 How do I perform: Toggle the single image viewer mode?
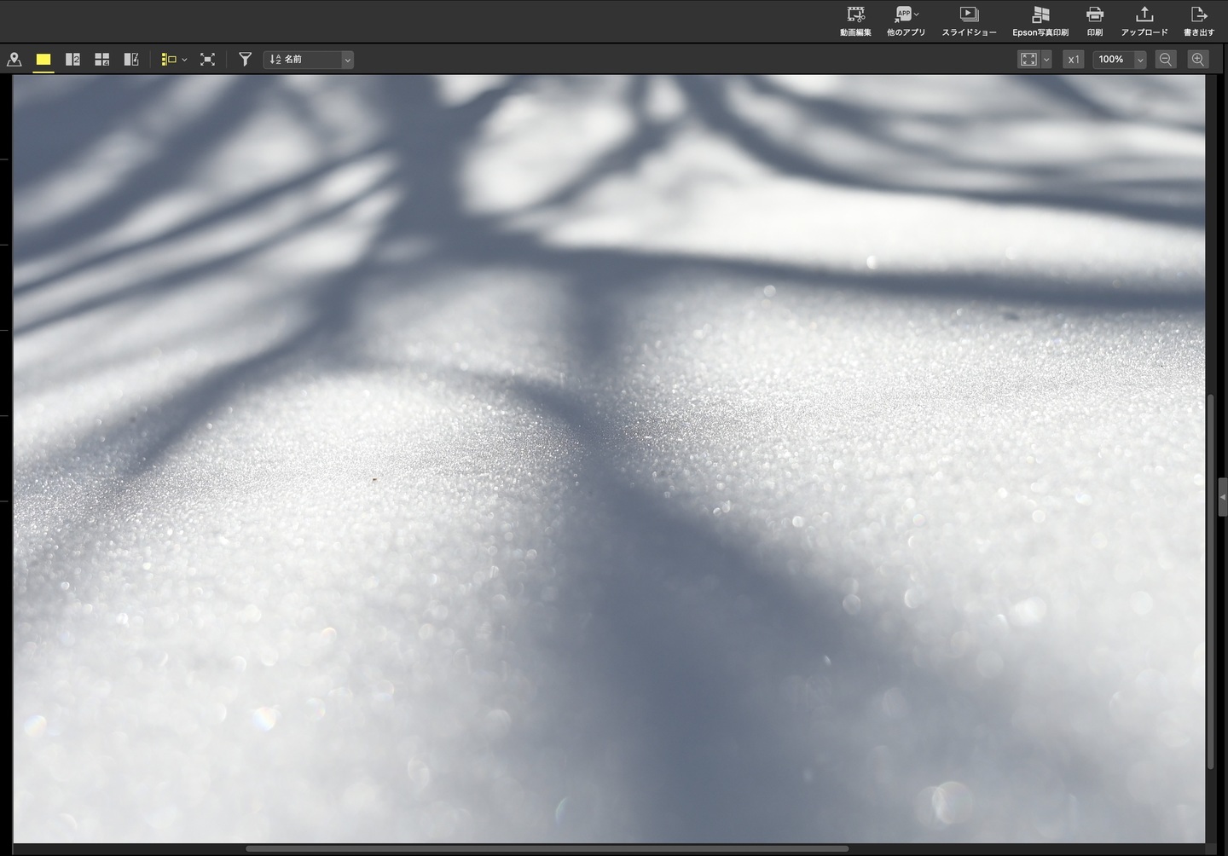(x=43, y=60)
